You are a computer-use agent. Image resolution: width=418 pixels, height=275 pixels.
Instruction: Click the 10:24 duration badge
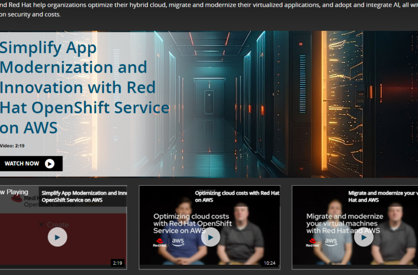(269, 263)
